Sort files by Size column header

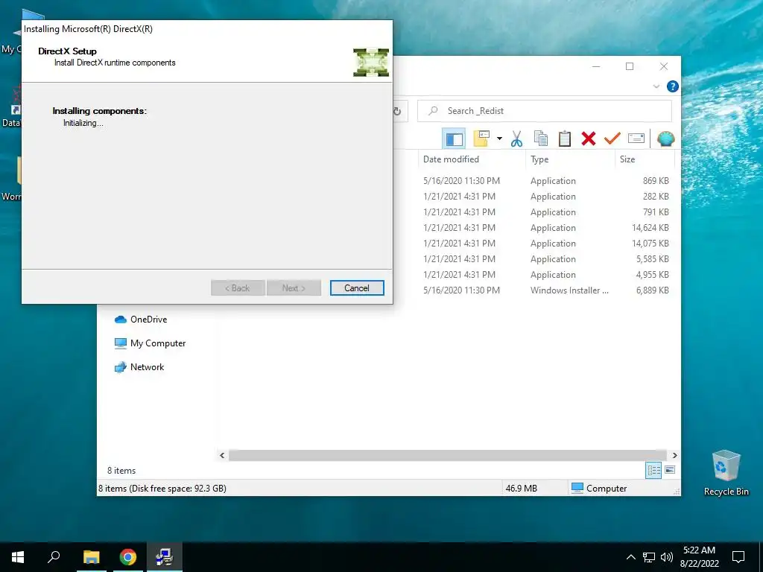tap(645, 159)
